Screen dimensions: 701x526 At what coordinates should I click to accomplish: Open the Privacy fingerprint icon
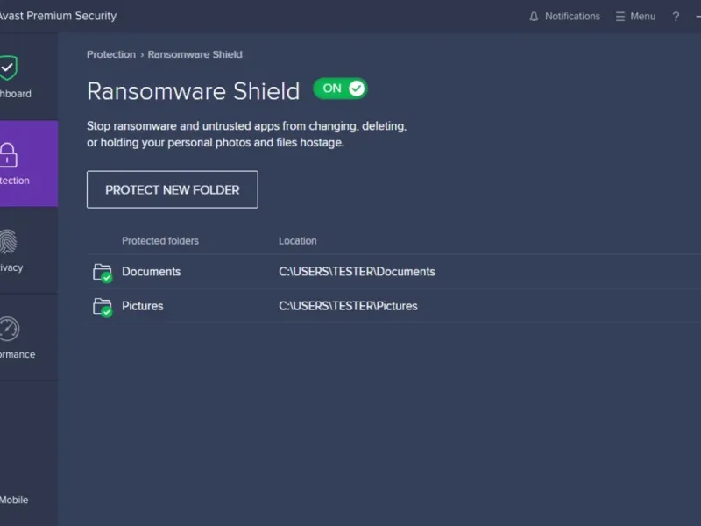tap(8, 242)
